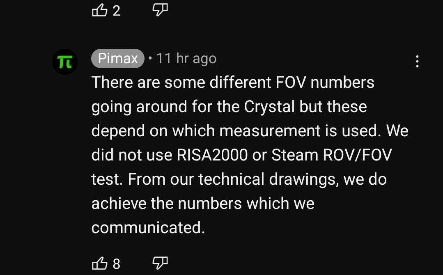
Task: Like the comment above with 2 likes
Action: coord(99,10)
